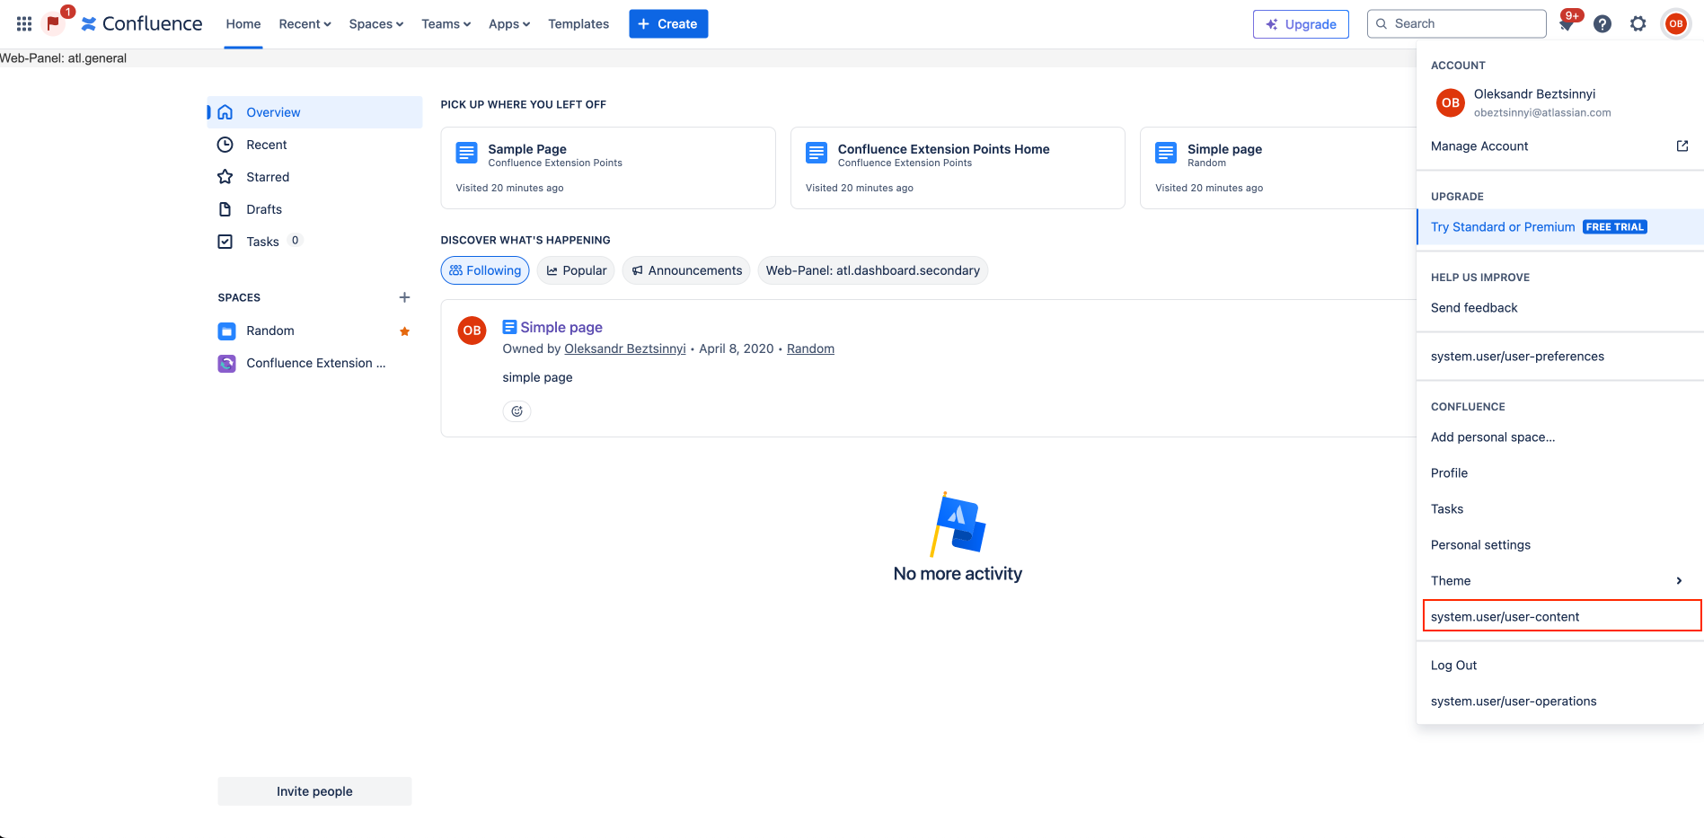This screenshot has height=838, width=1704.
Task: Open Starred in the left sidebar
Action: click(314, 177)
